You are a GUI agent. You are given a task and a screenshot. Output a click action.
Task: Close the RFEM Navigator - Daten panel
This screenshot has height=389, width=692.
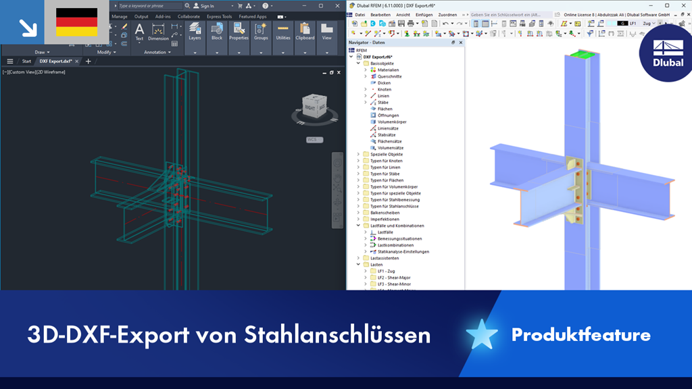pos(461,43)
